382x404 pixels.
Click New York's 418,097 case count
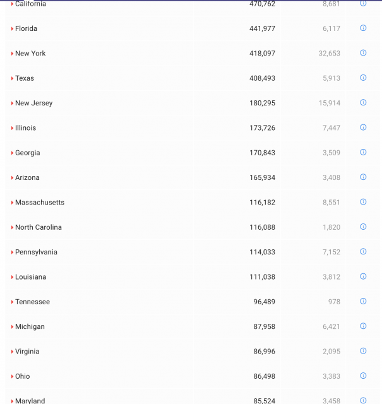pos(262,54)
